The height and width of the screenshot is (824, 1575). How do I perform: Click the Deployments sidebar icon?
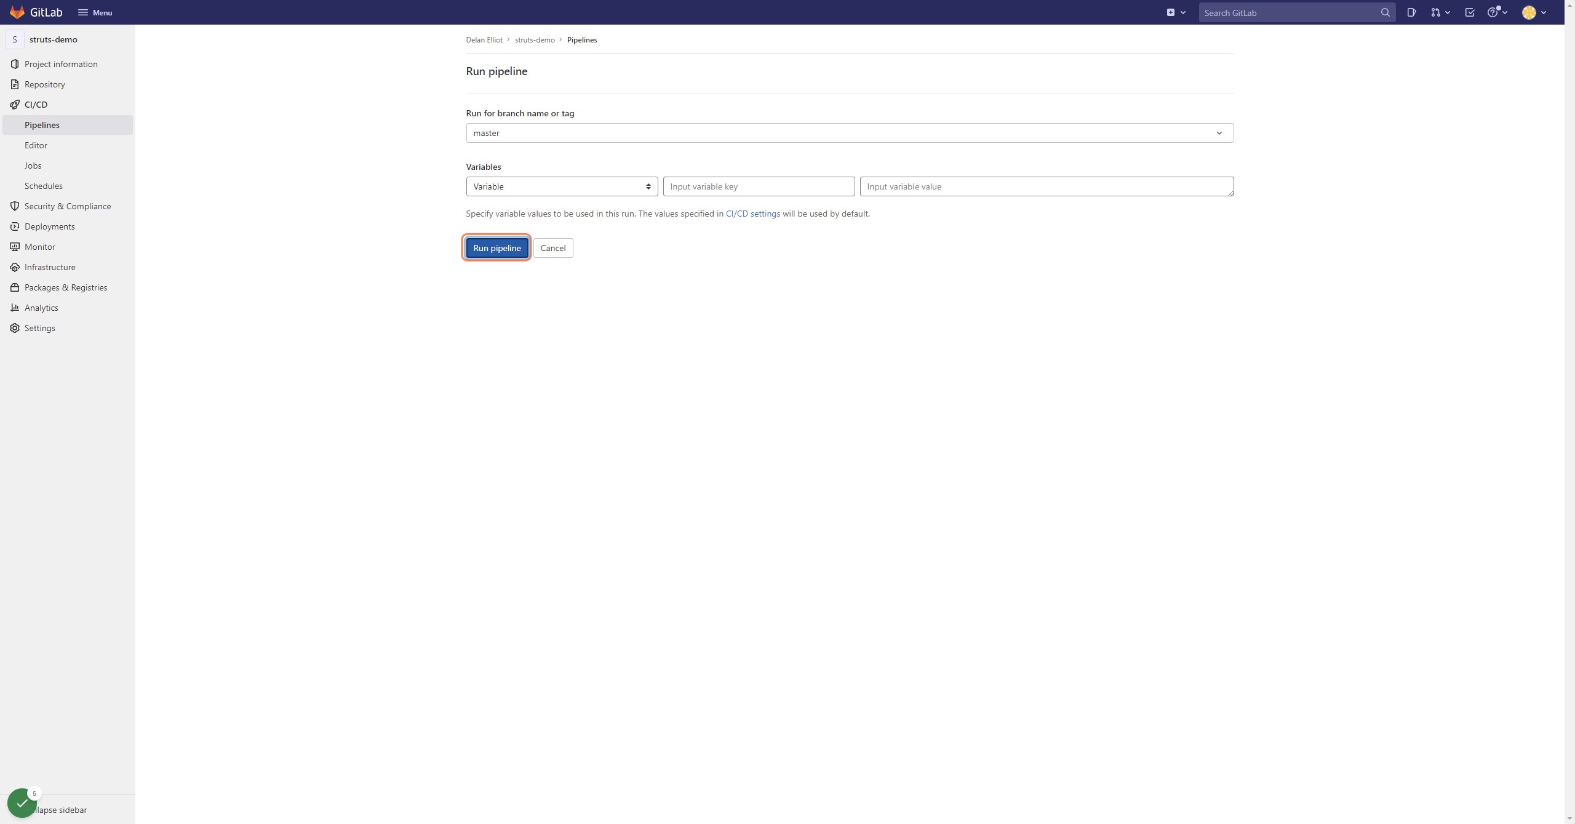point(15,226)
